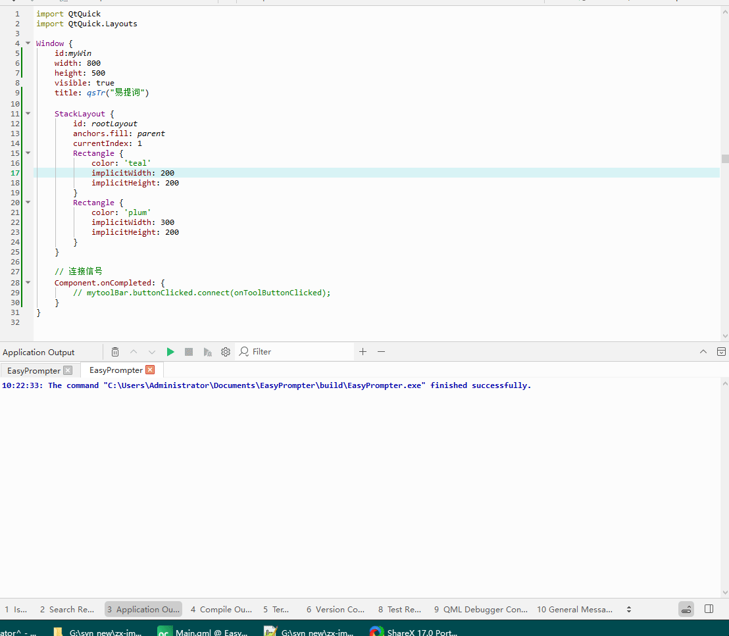The height and width of the screenshot is (636, 729).
Task: Minimize output pane using chevron-up icon
Action: tap(703, 351)
